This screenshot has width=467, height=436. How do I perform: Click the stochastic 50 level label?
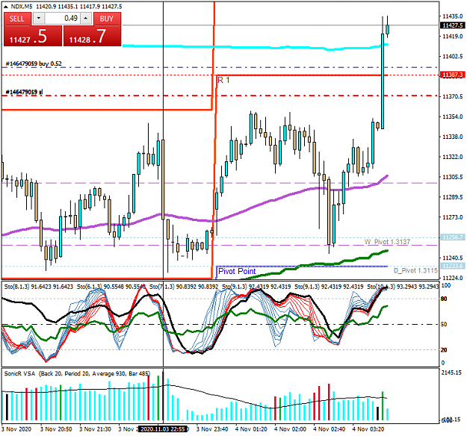coord(444,324)
